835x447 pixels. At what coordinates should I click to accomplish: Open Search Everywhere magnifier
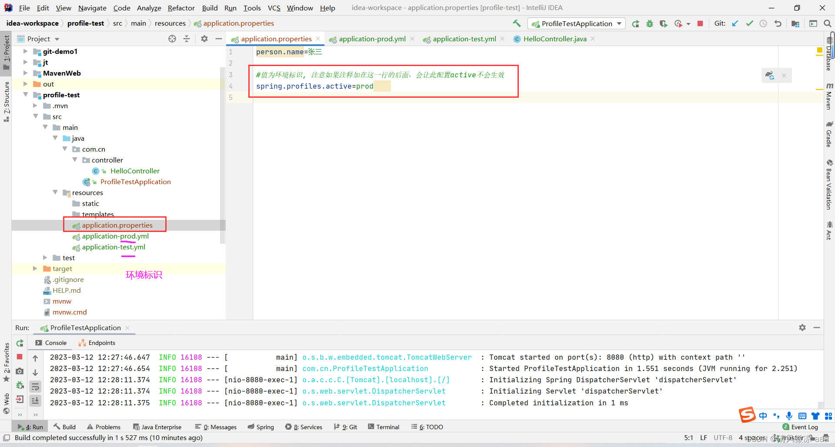[x=828, y=23]
